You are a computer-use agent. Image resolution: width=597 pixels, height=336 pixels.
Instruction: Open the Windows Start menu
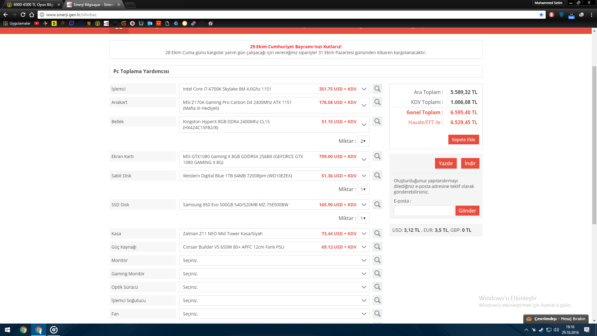pos(7,330)
